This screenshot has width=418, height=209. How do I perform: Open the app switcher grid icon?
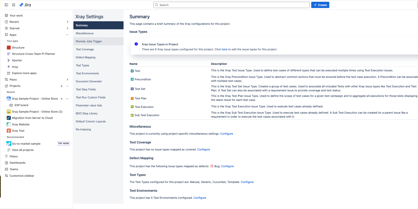pyautogui.click(x=14, y=5)
